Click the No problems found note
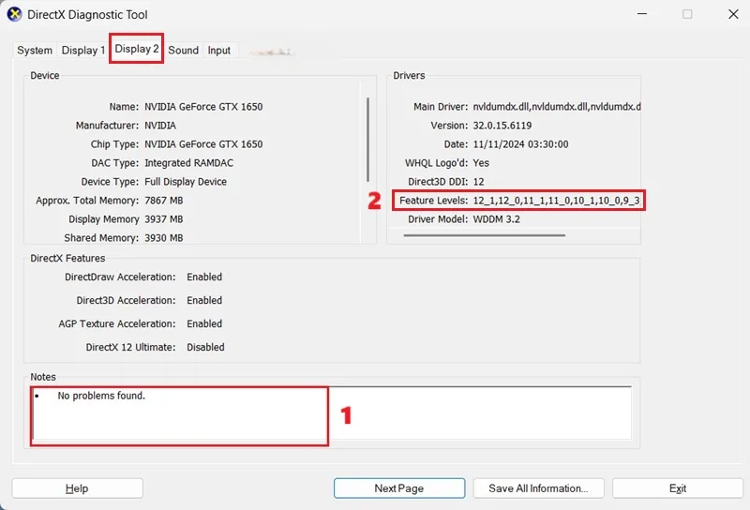Screen dimensions: 750x510 tap(101, 396)
